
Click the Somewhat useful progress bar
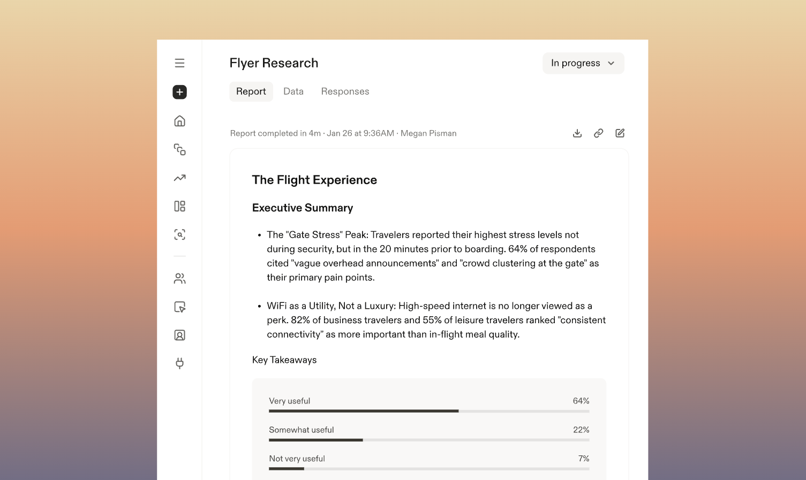coord(428,440)
